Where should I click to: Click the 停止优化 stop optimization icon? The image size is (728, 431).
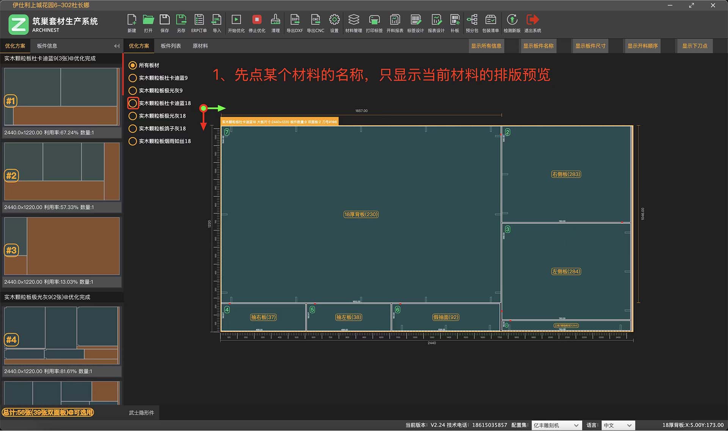(x=257, y=20)
